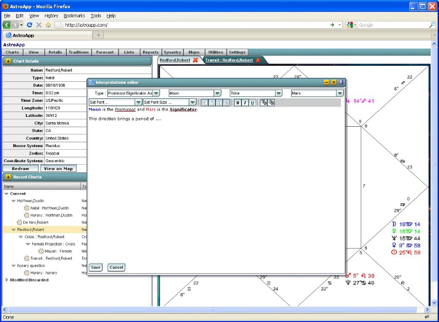Open the Set Font Size dropdown

click(193, 102)
